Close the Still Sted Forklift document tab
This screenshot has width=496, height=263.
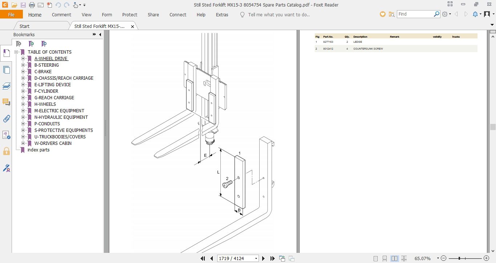(133, 26)
